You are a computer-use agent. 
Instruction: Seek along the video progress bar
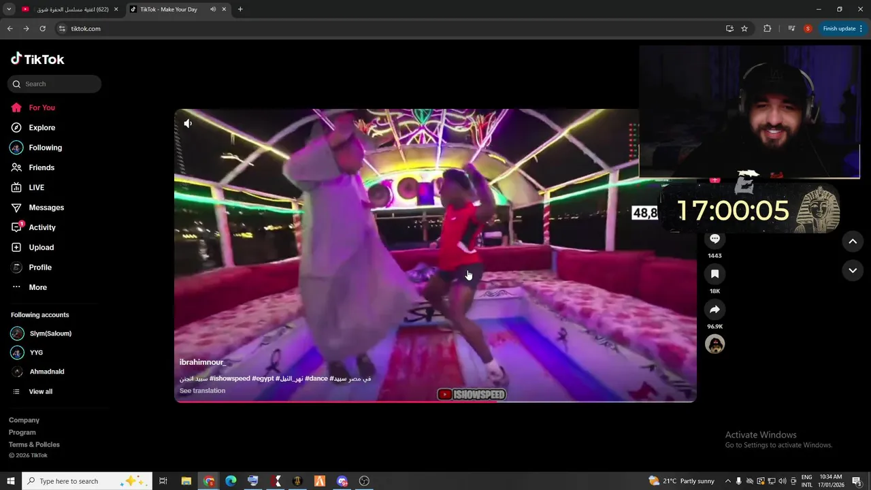pyautogui.click(x=435, y=402)
